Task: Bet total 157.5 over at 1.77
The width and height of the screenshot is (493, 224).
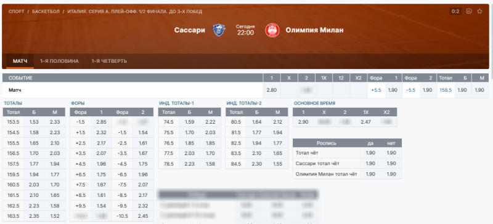Action: click(34, 164)
